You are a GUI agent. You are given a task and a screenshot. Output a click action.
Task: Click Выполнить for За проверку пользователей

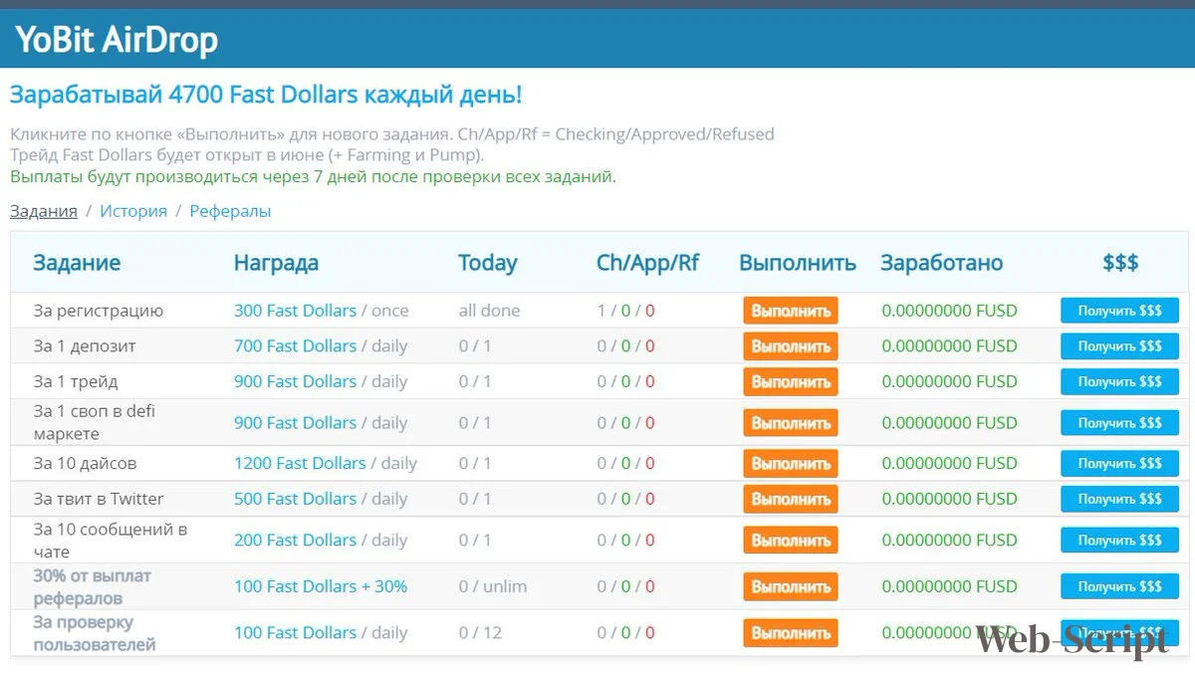tap(791, 633)
